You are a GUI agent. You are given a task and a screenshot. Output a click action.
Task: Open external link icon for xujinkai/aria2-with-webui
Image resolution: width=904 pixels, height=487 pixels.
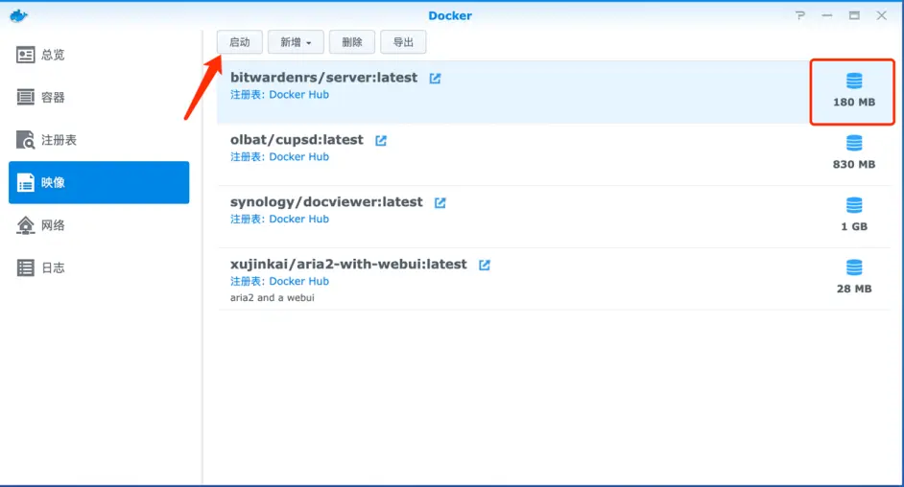pos(485,265)
